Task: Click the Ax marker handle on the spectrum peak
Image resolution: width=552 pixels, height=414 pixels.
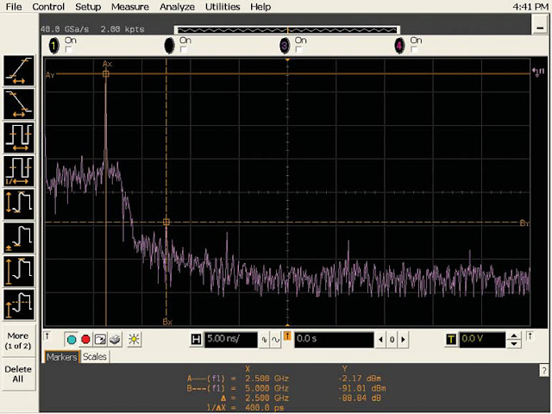Action: 105,74
